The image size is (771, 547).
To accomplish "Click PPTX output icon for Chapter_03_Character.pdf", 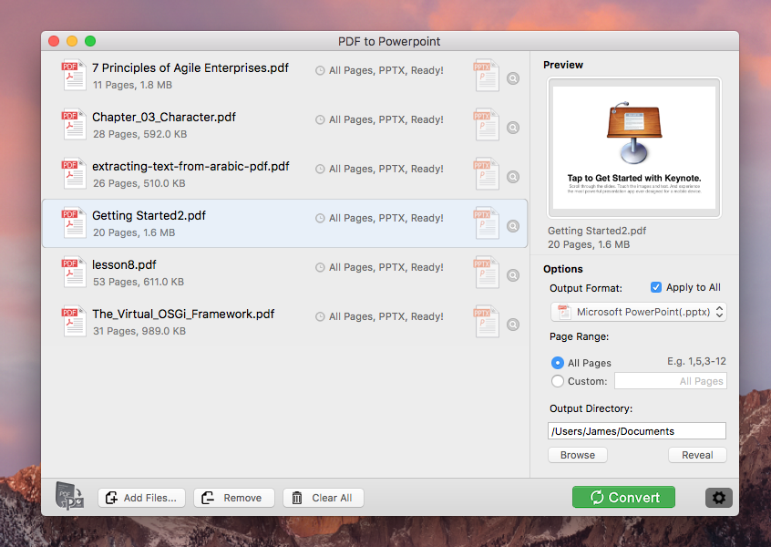I will (x=487, y=125).
